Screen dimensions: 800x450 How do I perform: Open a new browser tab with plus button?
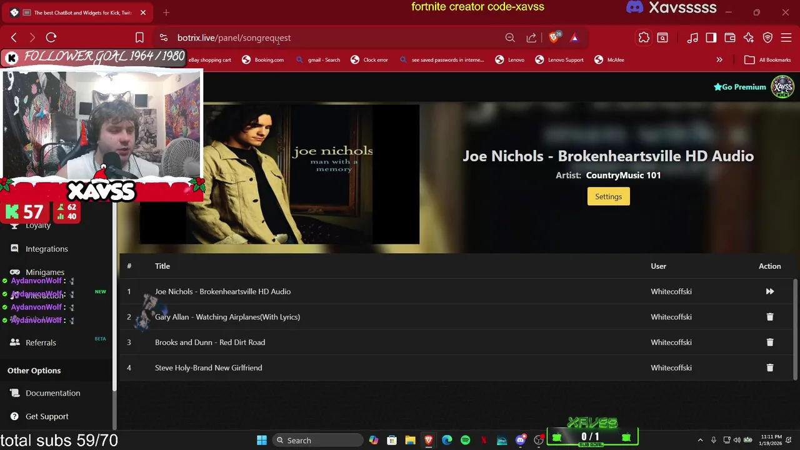click(166, 12)
